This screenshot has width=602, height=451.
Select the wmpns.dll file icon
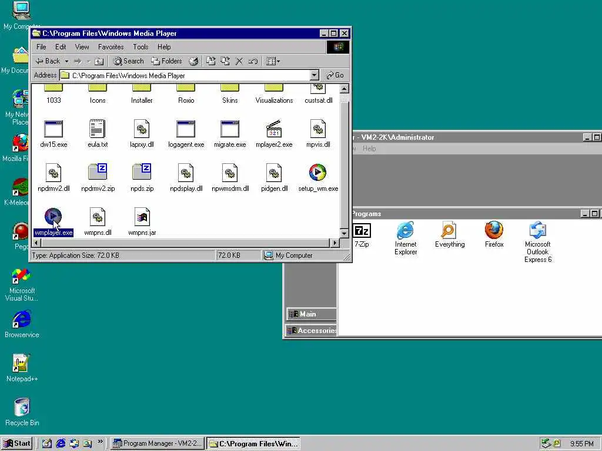point(98,217)
